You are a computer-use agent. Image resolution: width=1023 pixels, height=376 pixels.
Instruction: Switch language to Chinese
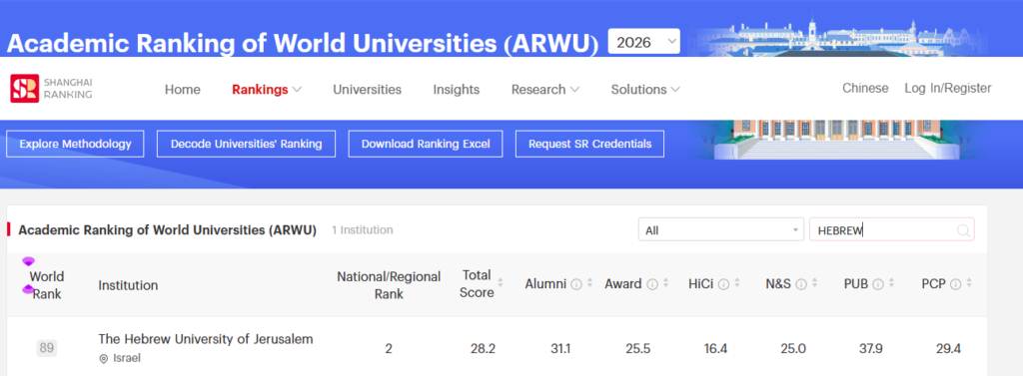(865, 88)
